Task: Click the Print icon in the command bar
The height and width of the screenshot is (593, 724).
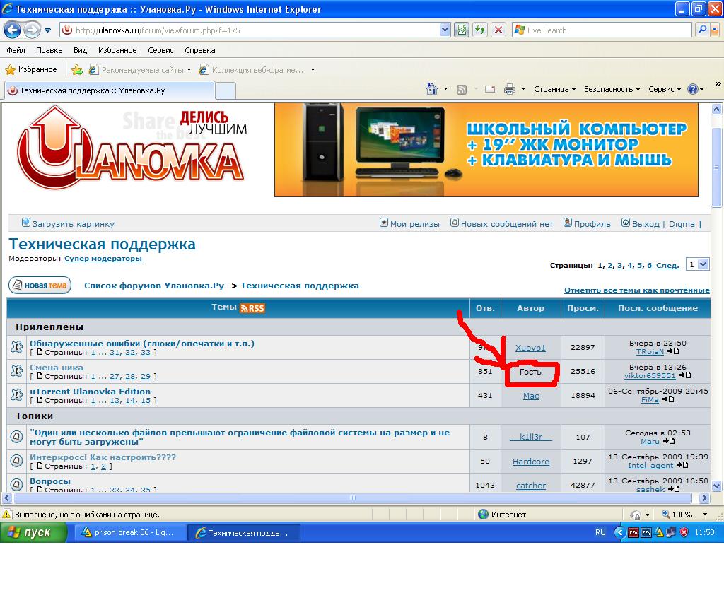Action: [509, 89]
